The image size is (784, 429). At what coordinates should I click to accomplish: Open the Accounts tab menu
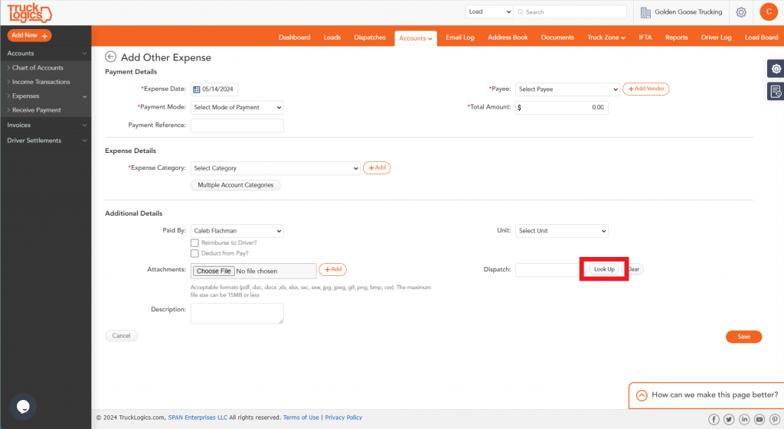click(x=416, y=38)
